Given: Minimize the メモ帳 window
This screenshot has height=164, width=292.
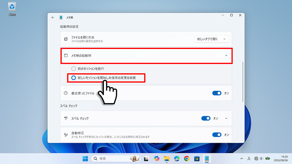Looking at the screenshot, I should [x=223, y=15].
